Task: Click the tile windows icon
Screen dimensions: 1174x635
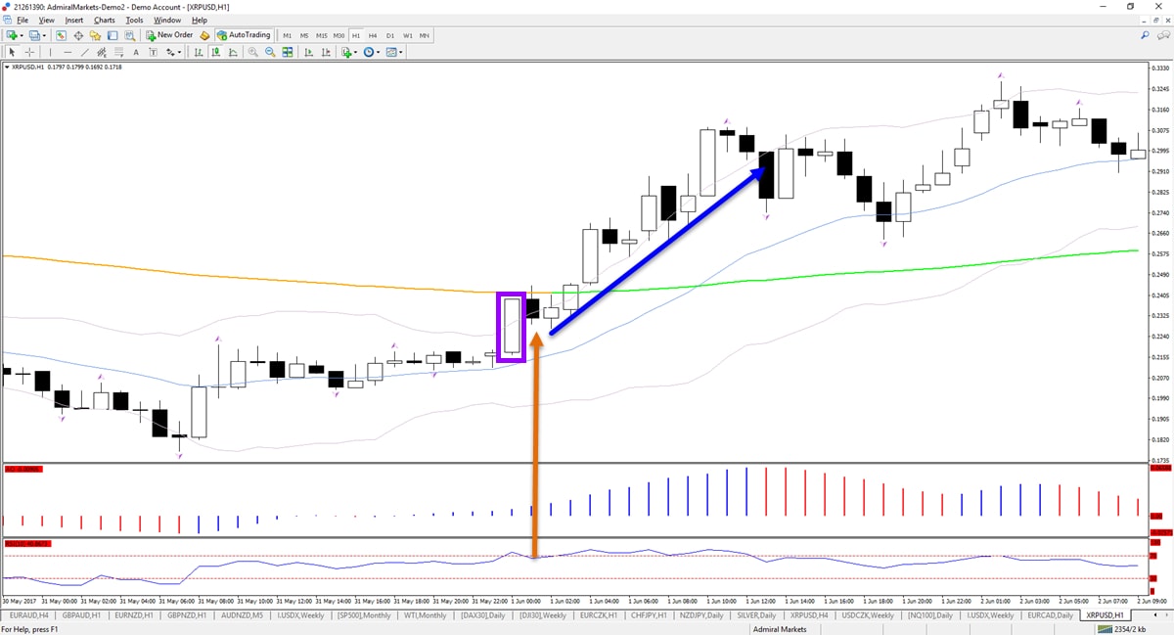Action: pyautogui.click(x=288, y=52)
